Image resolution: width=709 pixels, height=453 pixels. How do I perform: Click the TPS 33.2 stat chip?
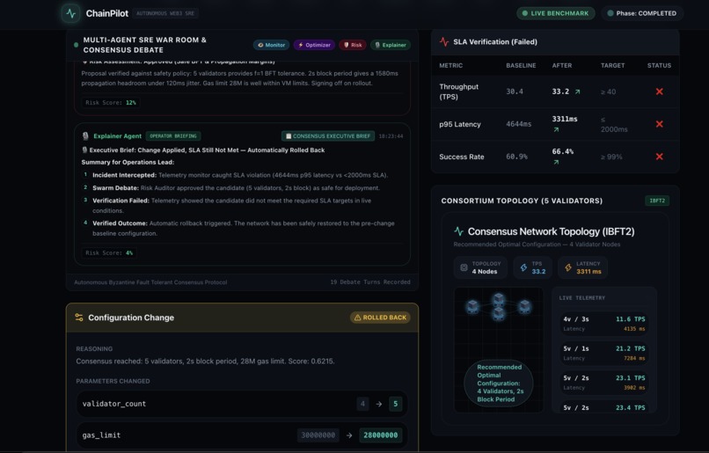coord(532,267)
